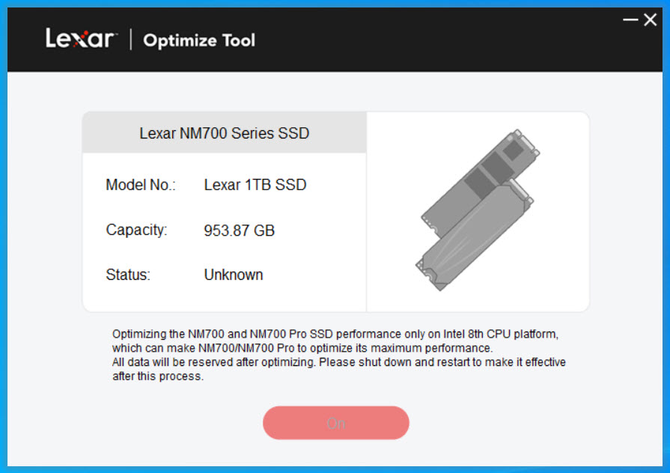Click the "Status:" label
The height and width of the screenshot is (473, 670).
[x=128, y=275]
